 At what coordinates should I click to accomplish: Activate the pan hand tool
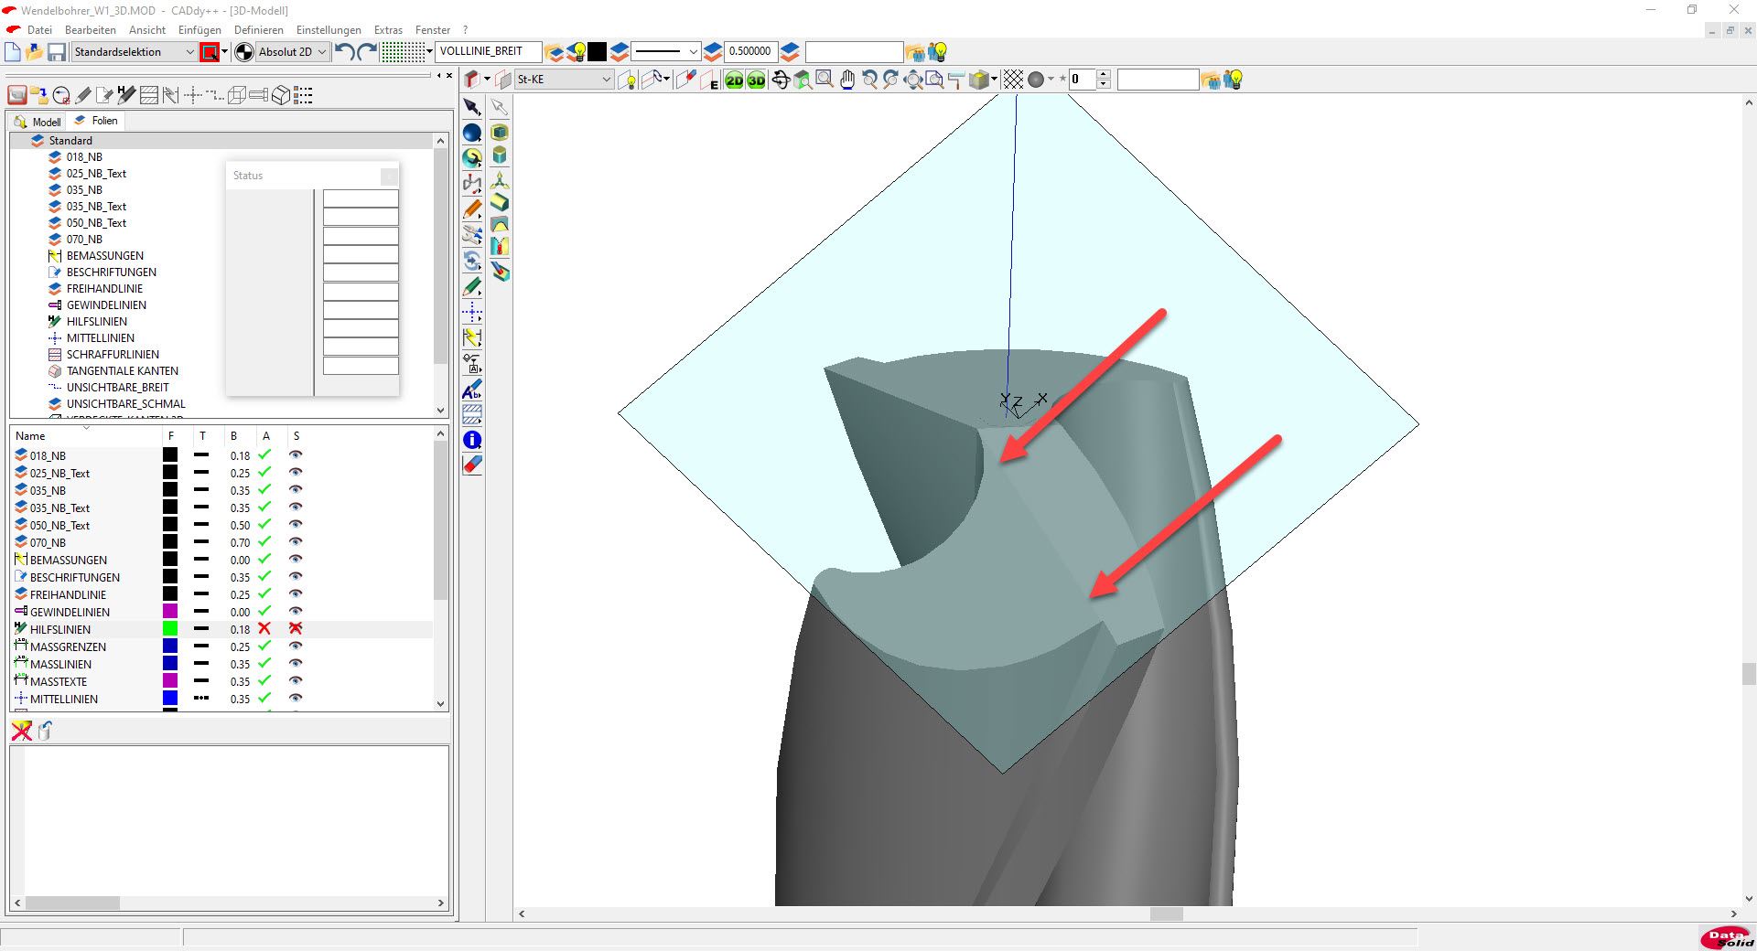point(846,80)
